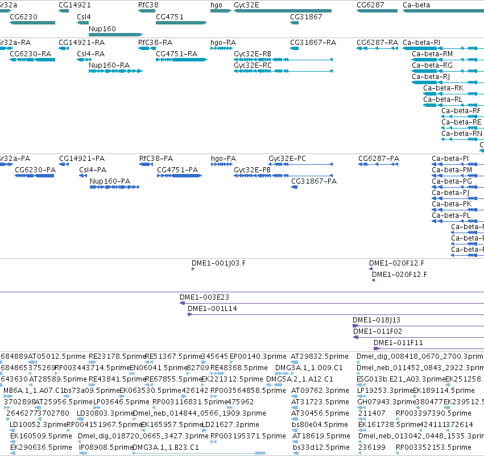Click EST DMG3A.1_1.B23.C1

coord(166,447)
